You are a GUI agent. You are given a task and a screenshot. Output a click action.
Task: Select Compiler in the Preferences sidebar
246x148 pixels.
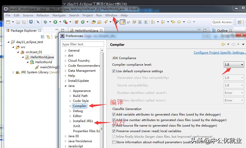point(80,106)
